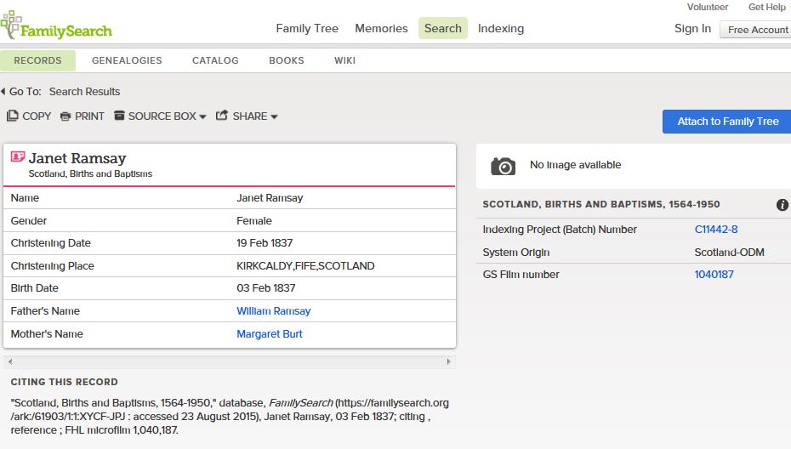
Task: Switch to the Genealogies tab
Action: point(127,60)
